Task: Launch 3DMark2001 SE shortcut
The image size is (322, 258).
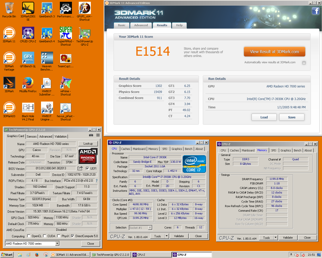Action: pyautogui.click(x=28, y=11)
